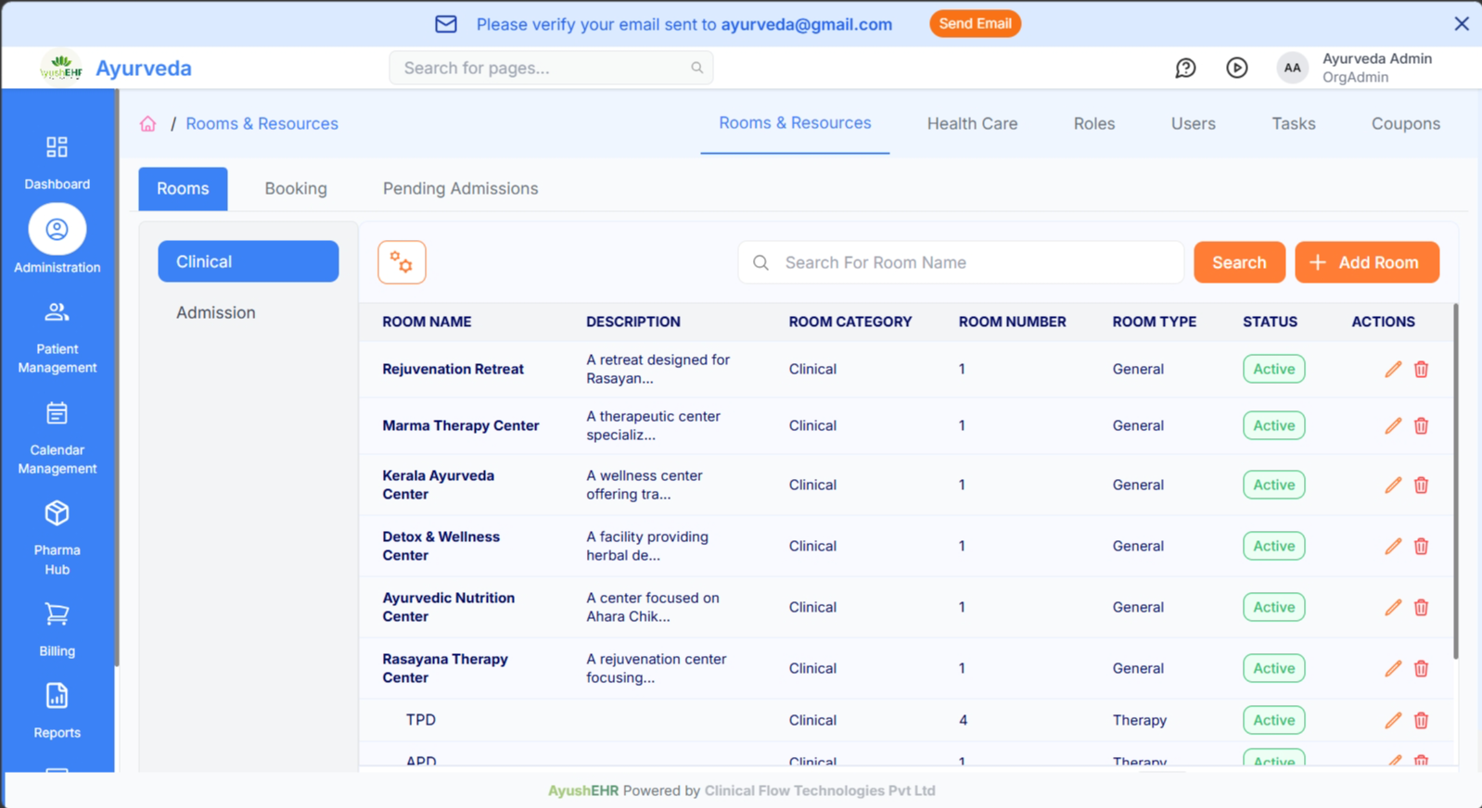
Task: Edit the Rejuvenation Retreat room
Action: (1393, 369)
